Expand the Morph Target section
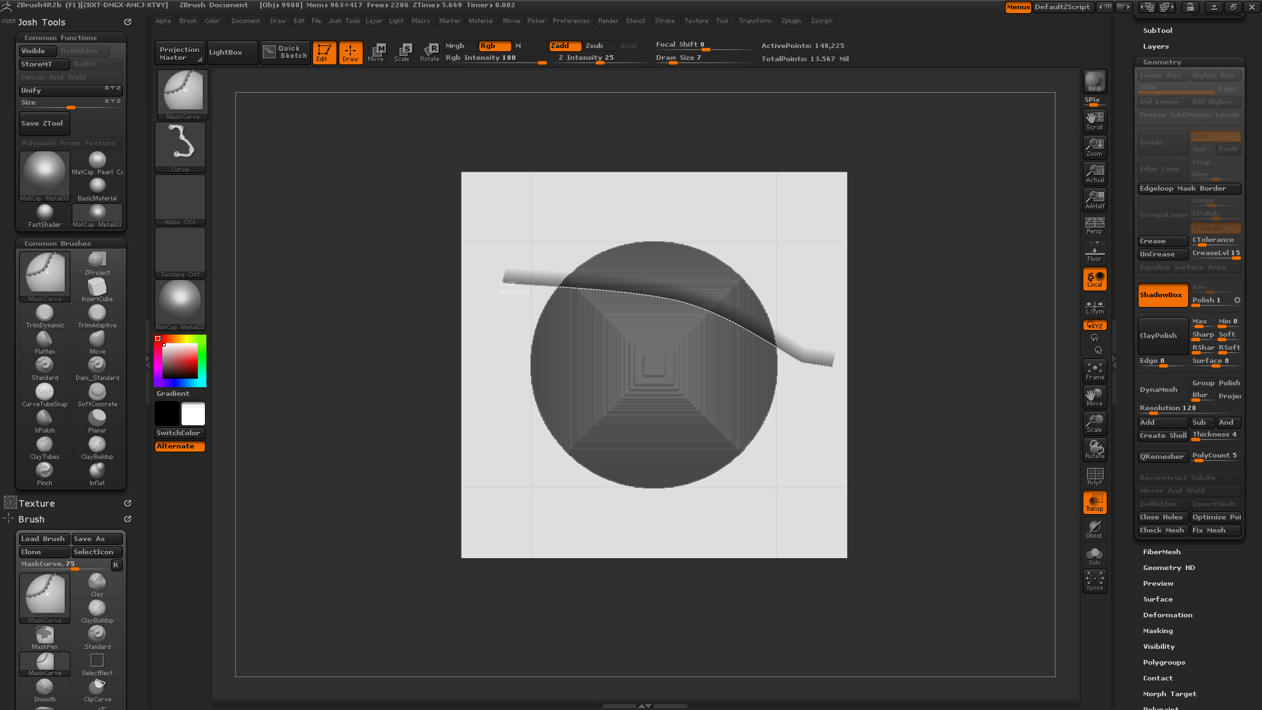The width and height of the screenshot is (1262, 710). (1169, 694)
